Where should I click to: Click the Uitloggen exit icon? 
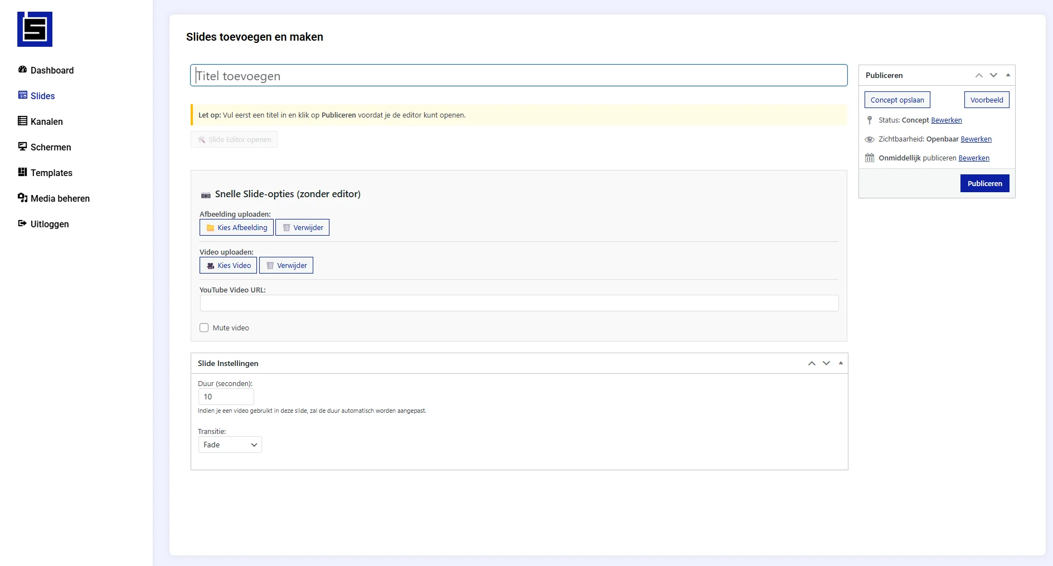click(22, 223)
